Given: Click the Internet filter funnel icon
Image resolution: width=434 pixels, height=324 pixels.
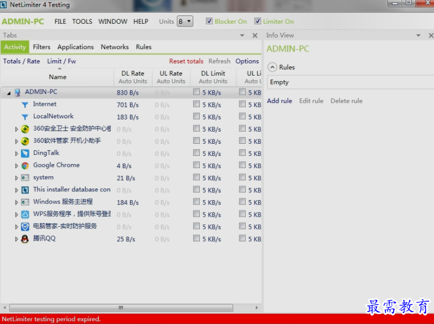Looking at the screenshot, I should click(x=25, y=105).
